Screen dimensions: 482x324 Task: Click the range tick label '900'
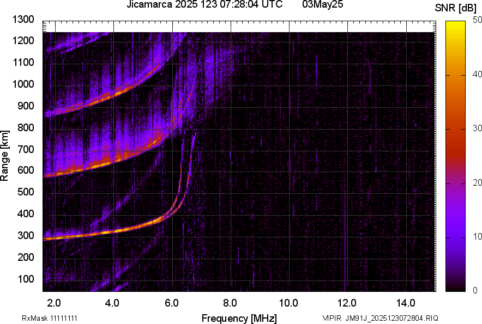click(x=26, y=106)
